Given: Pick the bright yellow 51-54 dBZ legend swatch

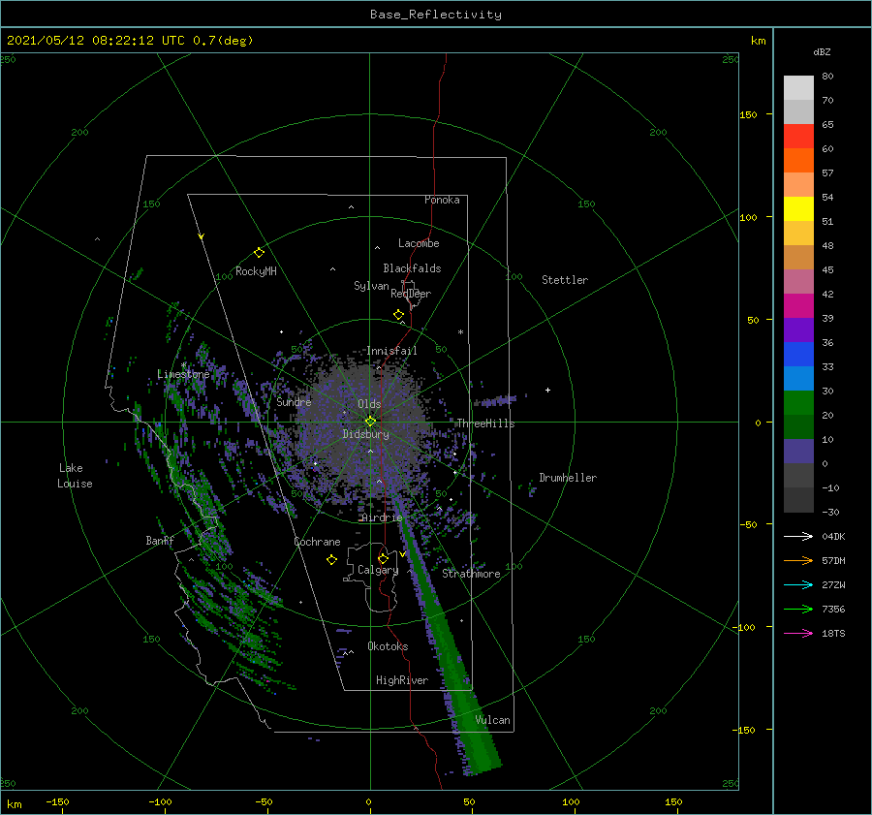Looking at the screenshot, I should [798, 209].
